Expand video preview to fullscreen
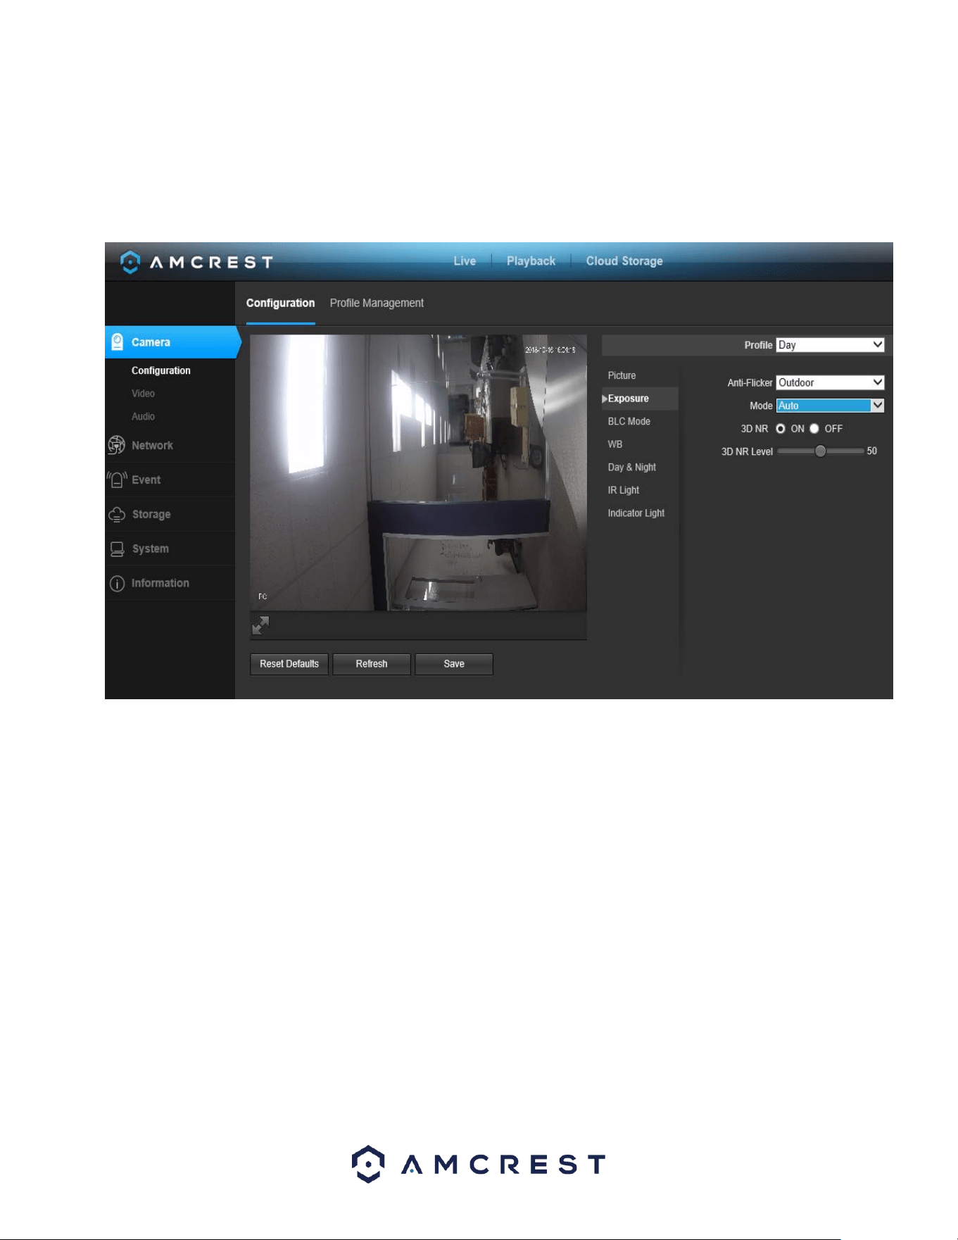The image size is (958, 1240). 260,625
